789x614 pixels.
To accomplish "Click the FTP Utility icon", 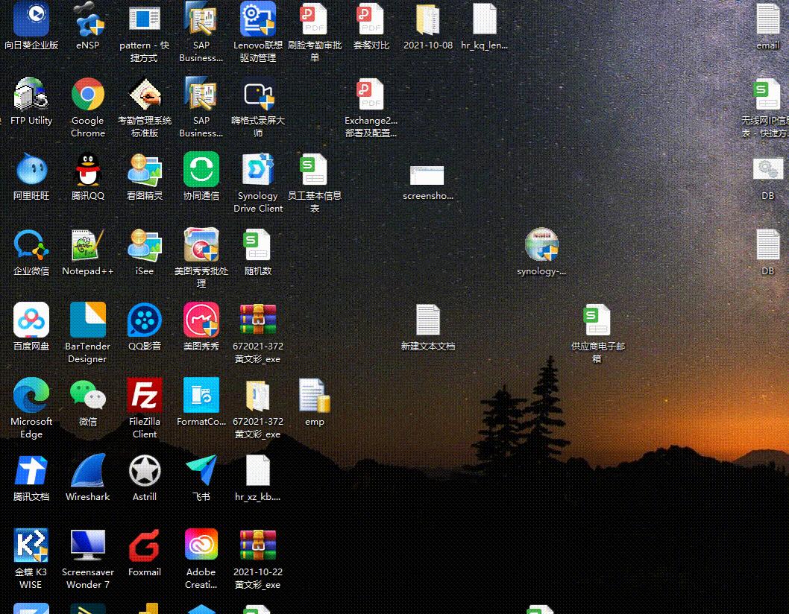I will [x=31, y=94].
